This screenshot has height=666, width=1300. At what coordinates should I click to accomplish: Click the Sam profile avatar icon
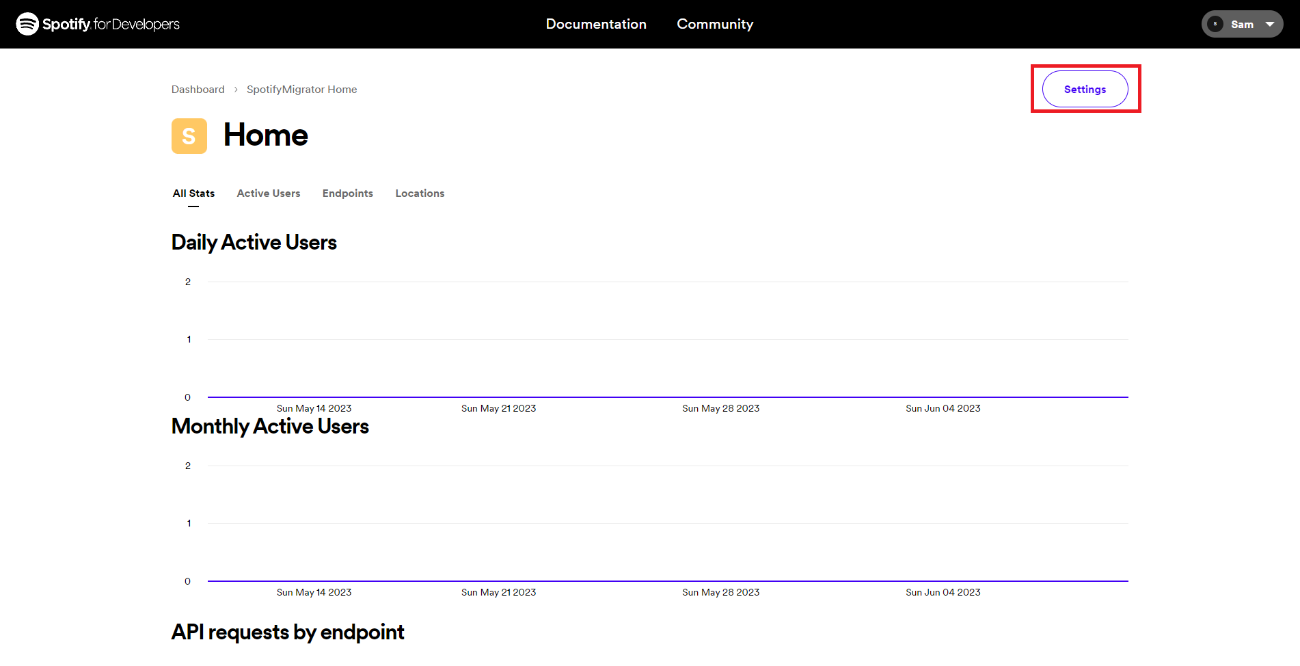tap(1215, 24)
